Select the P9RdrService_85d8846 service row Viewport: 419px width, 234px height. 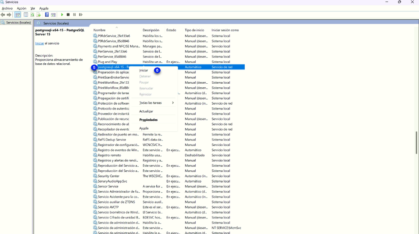[x=169, y=41]
